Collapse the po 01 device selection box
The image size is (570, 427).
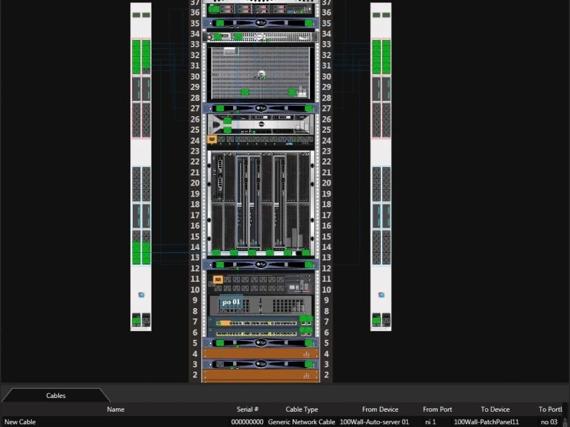(230, 302)
